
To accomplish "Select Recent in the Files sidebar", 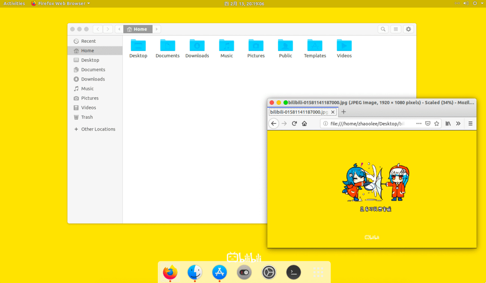I will (x=95, y=41).
